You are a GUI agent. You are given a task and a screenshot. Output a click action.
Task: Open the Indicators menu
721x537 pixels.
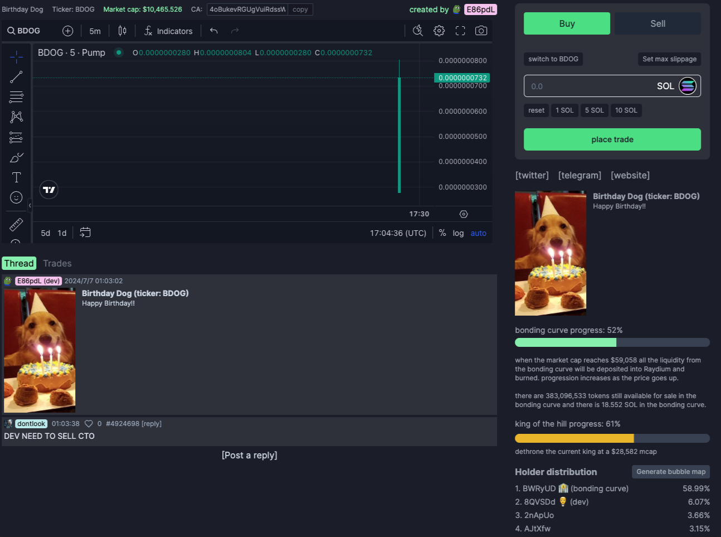[x=168, y=31]
